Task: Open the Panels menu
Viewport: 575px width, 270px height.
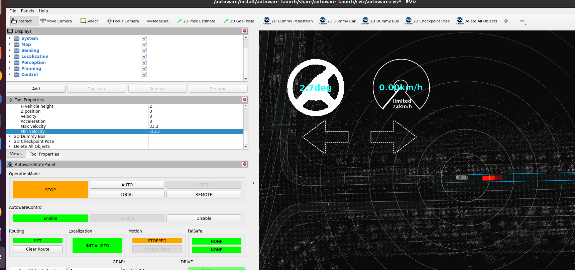Action: tap(27, 11)
